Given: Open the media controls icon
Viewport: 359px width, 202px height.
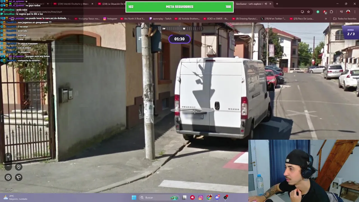Looking at the screenshot, I should (x=341, y=12).
